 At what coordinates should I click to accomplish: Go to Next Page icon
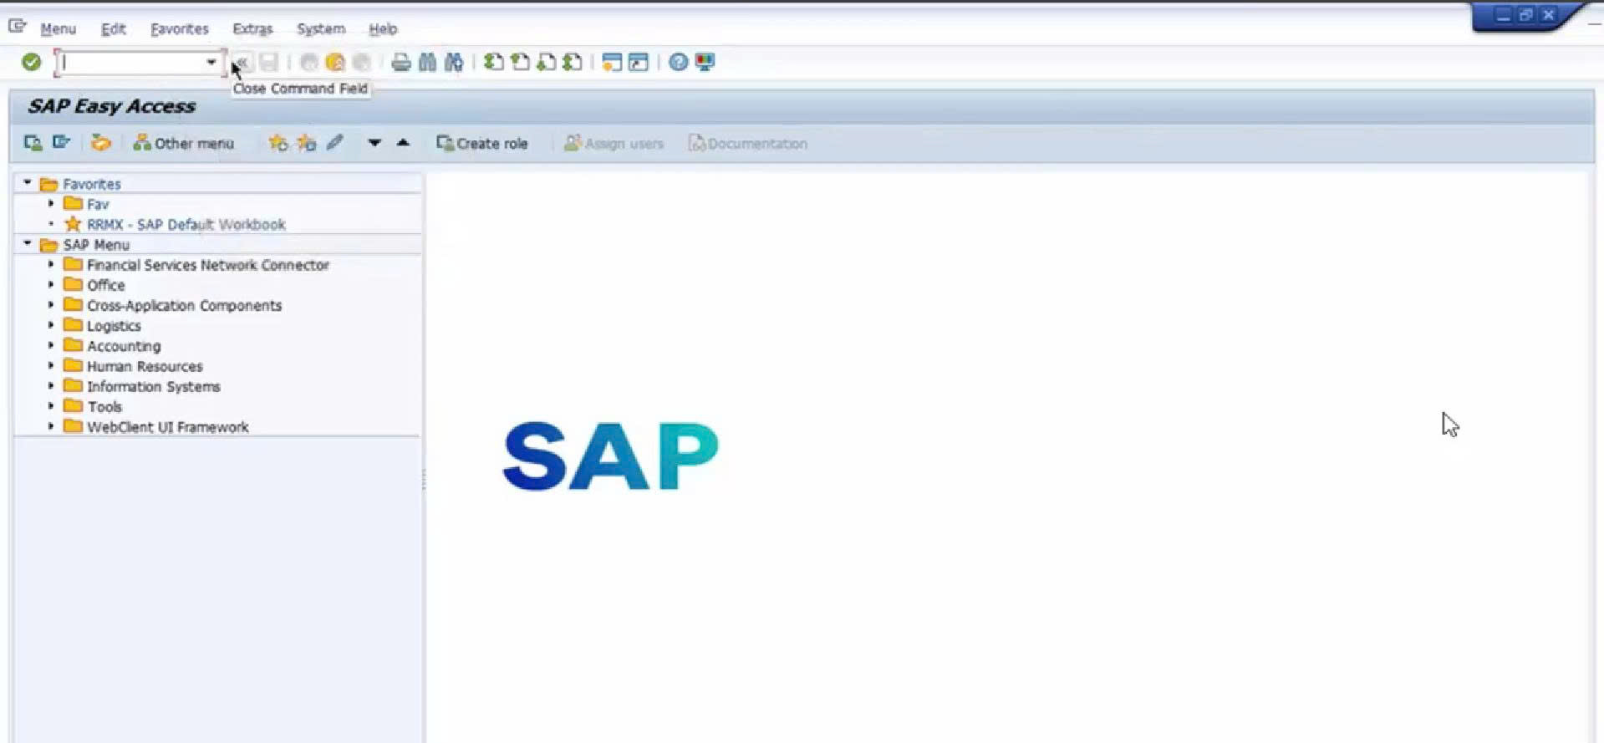(x=547, y=62)
